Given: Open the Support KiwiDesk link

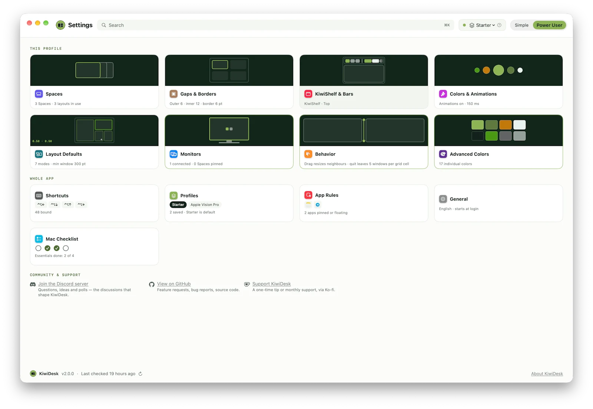Looking at the screenshot, I should [272, 284].
